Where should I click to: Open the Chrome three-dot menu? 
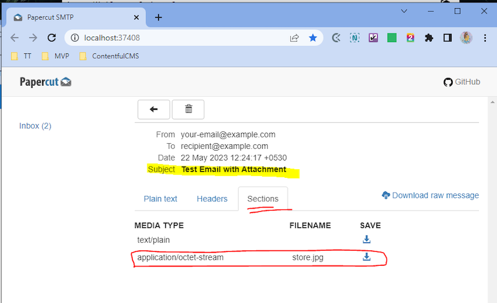485,38
